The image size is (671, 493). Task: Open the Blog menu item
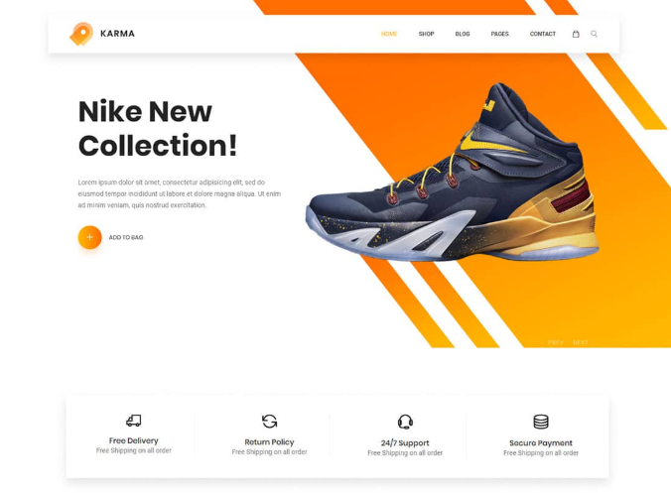[463, 34]
